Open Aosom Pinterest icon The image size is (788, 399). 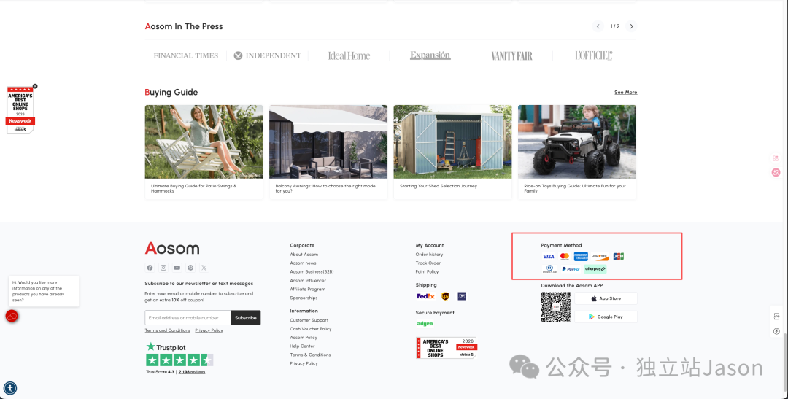pyautogui.click(x=190, y=268)
